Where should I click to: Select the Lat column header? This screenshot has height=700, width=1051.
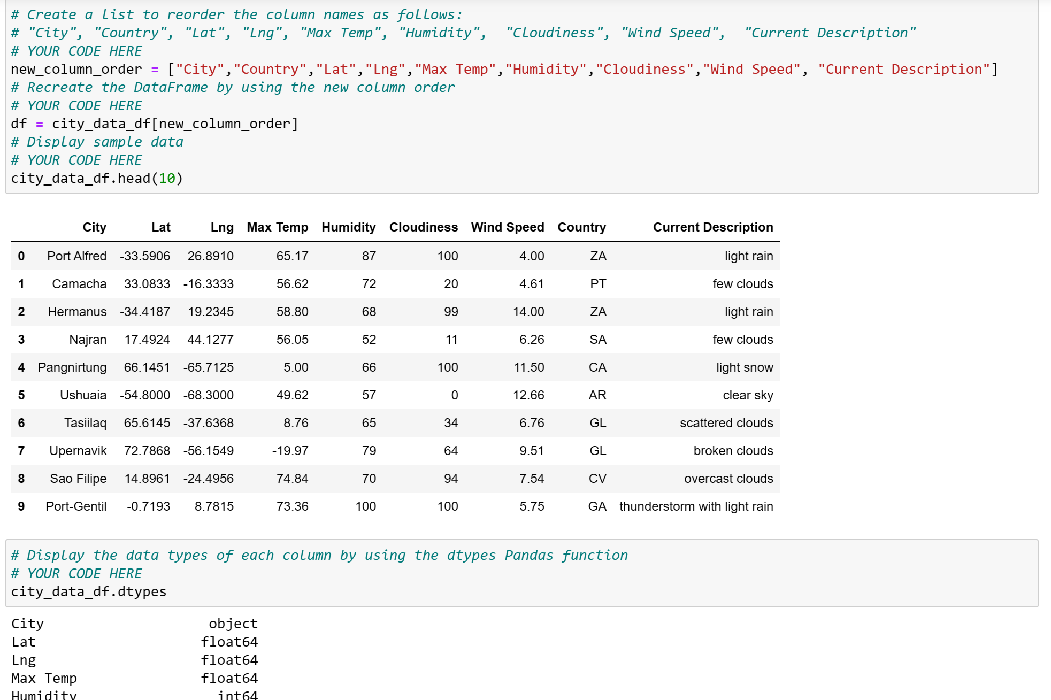point(160,227)
